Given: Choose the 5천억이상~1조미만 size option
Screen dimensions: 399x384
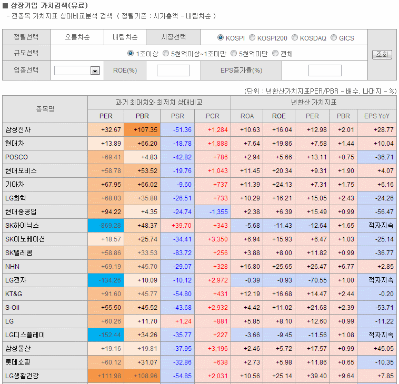Looking at the screenshot, I should 166,54.
